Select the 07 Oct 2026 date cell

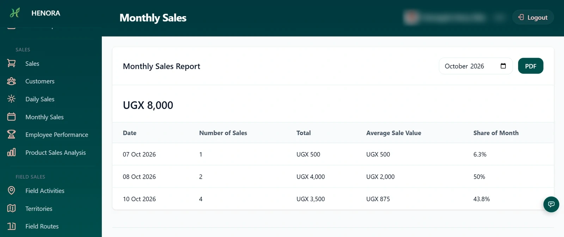(139, 154)
